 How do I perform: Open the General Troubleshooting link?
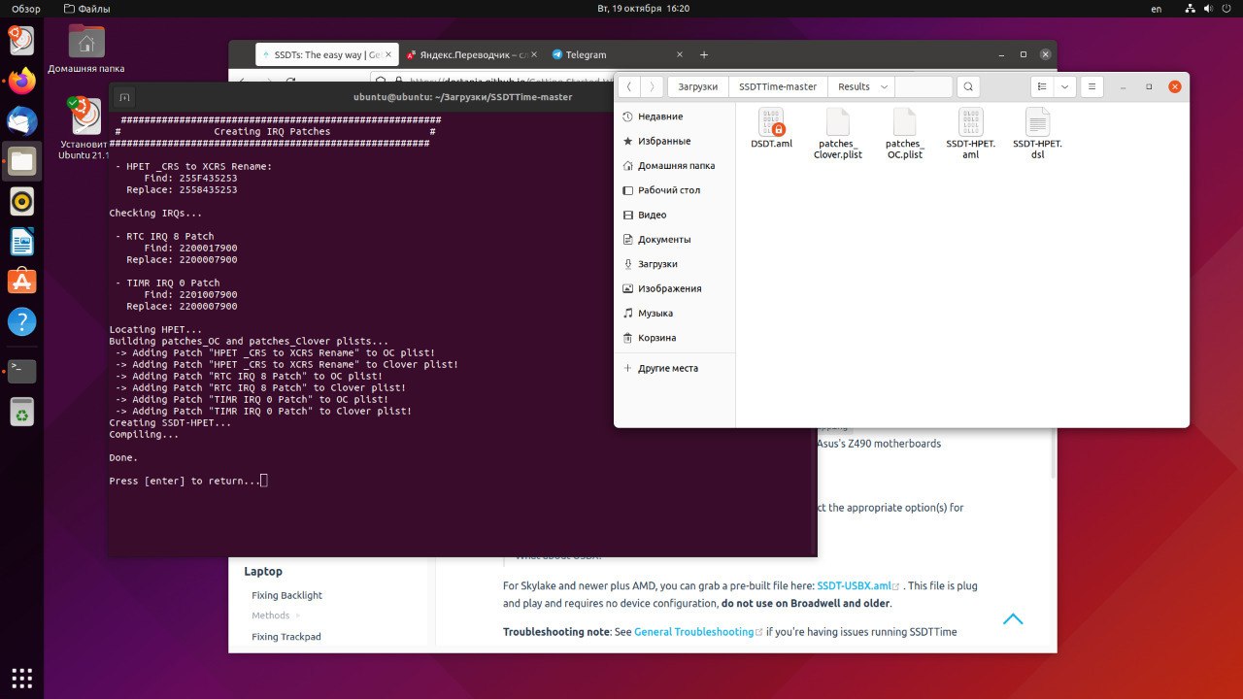point(693,632)
